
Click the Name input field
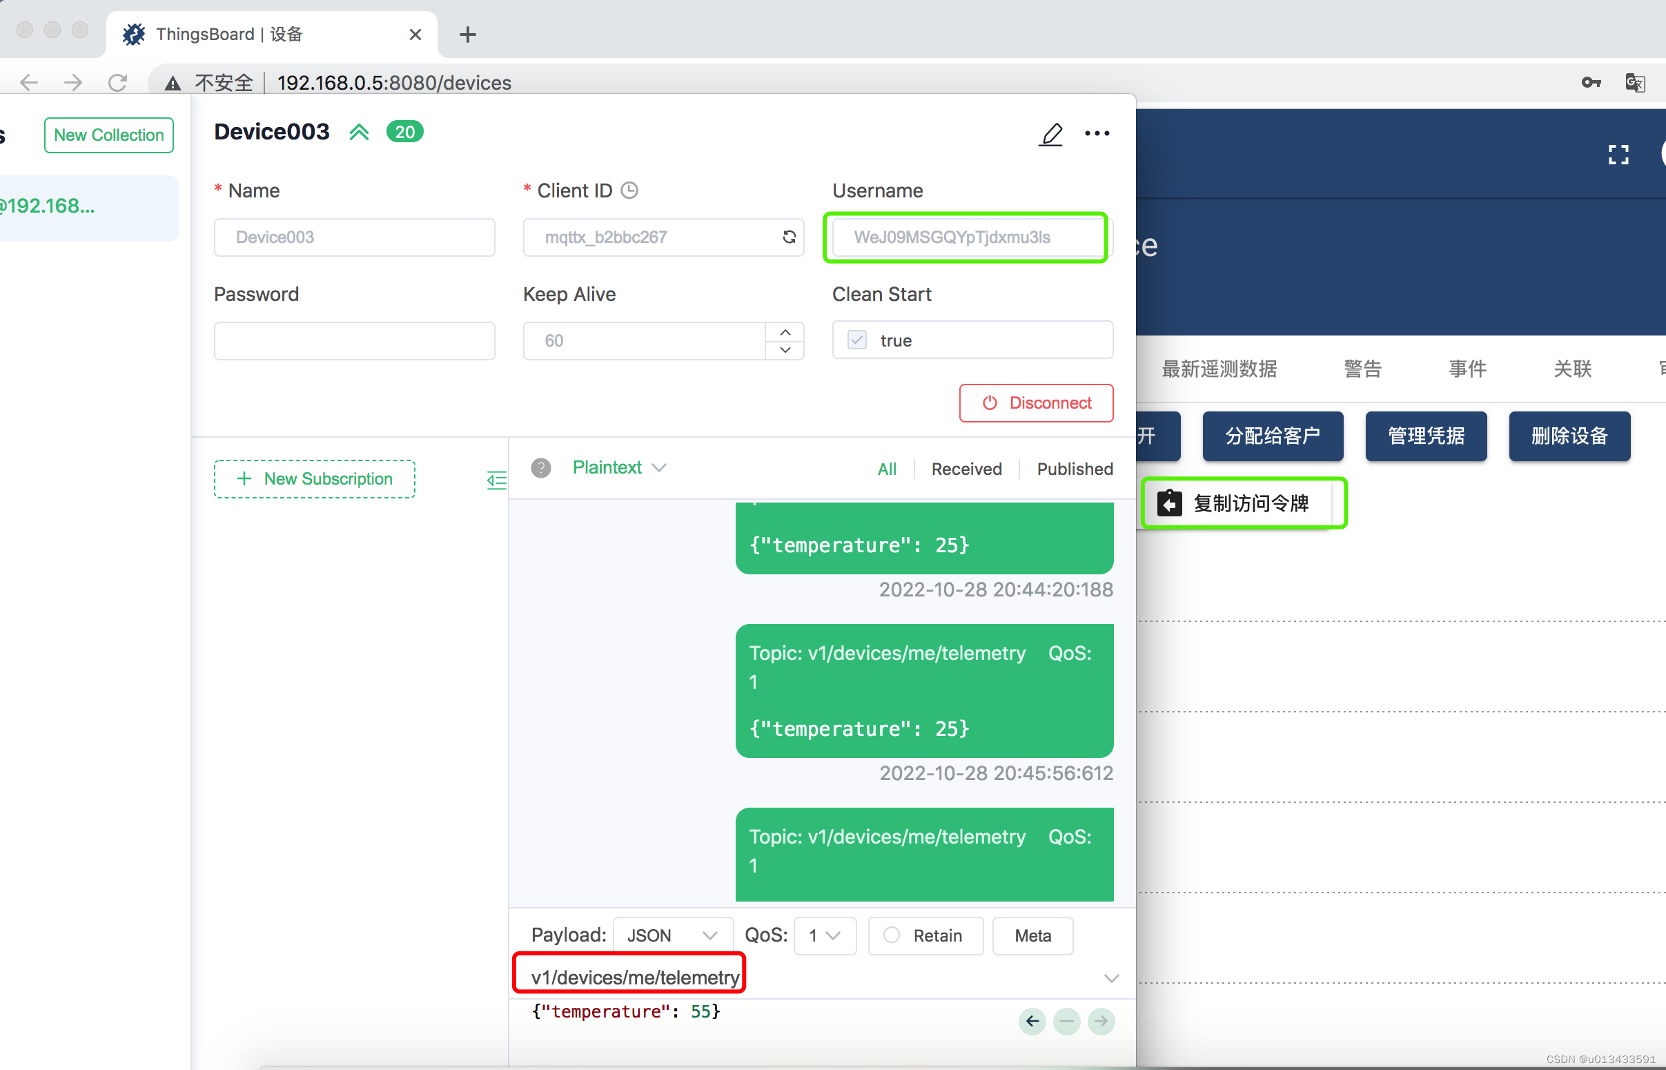[354, 237]
